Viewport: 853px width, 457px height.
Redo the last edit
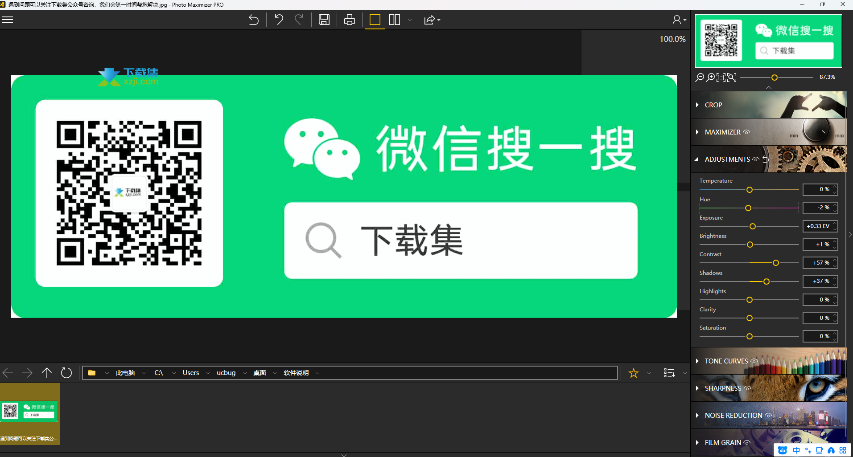click(299, 20)
